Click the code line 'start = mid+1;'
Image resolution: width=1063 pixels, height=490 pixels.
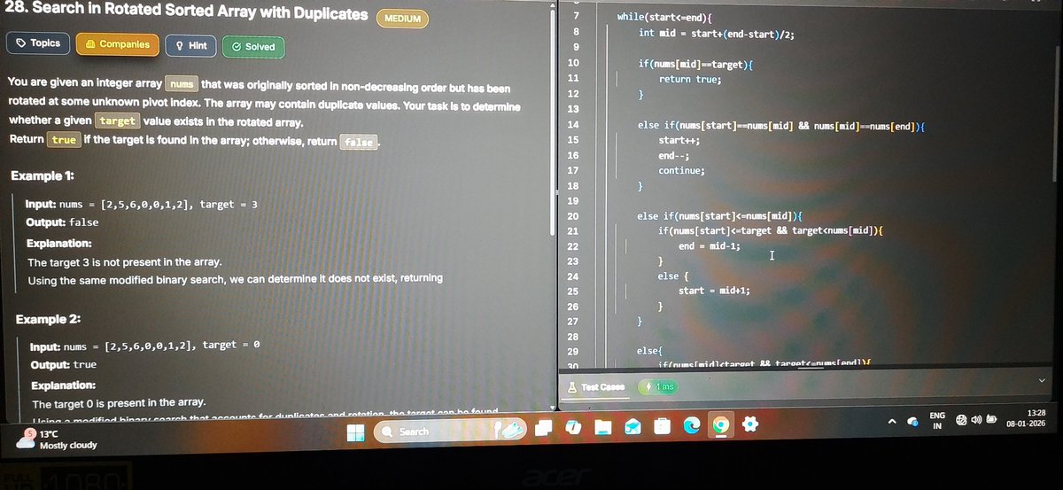pyautogui.click(x=714, y=290)
